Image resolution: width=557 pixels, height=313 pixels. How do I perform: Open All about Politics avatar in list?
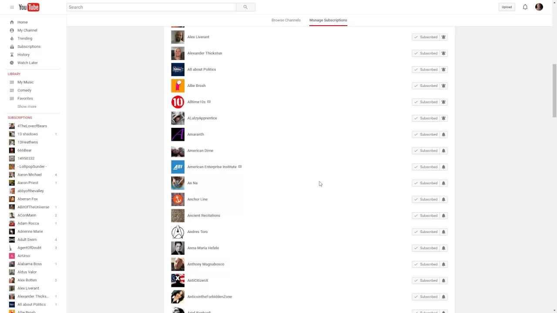[x=178, y=70]
